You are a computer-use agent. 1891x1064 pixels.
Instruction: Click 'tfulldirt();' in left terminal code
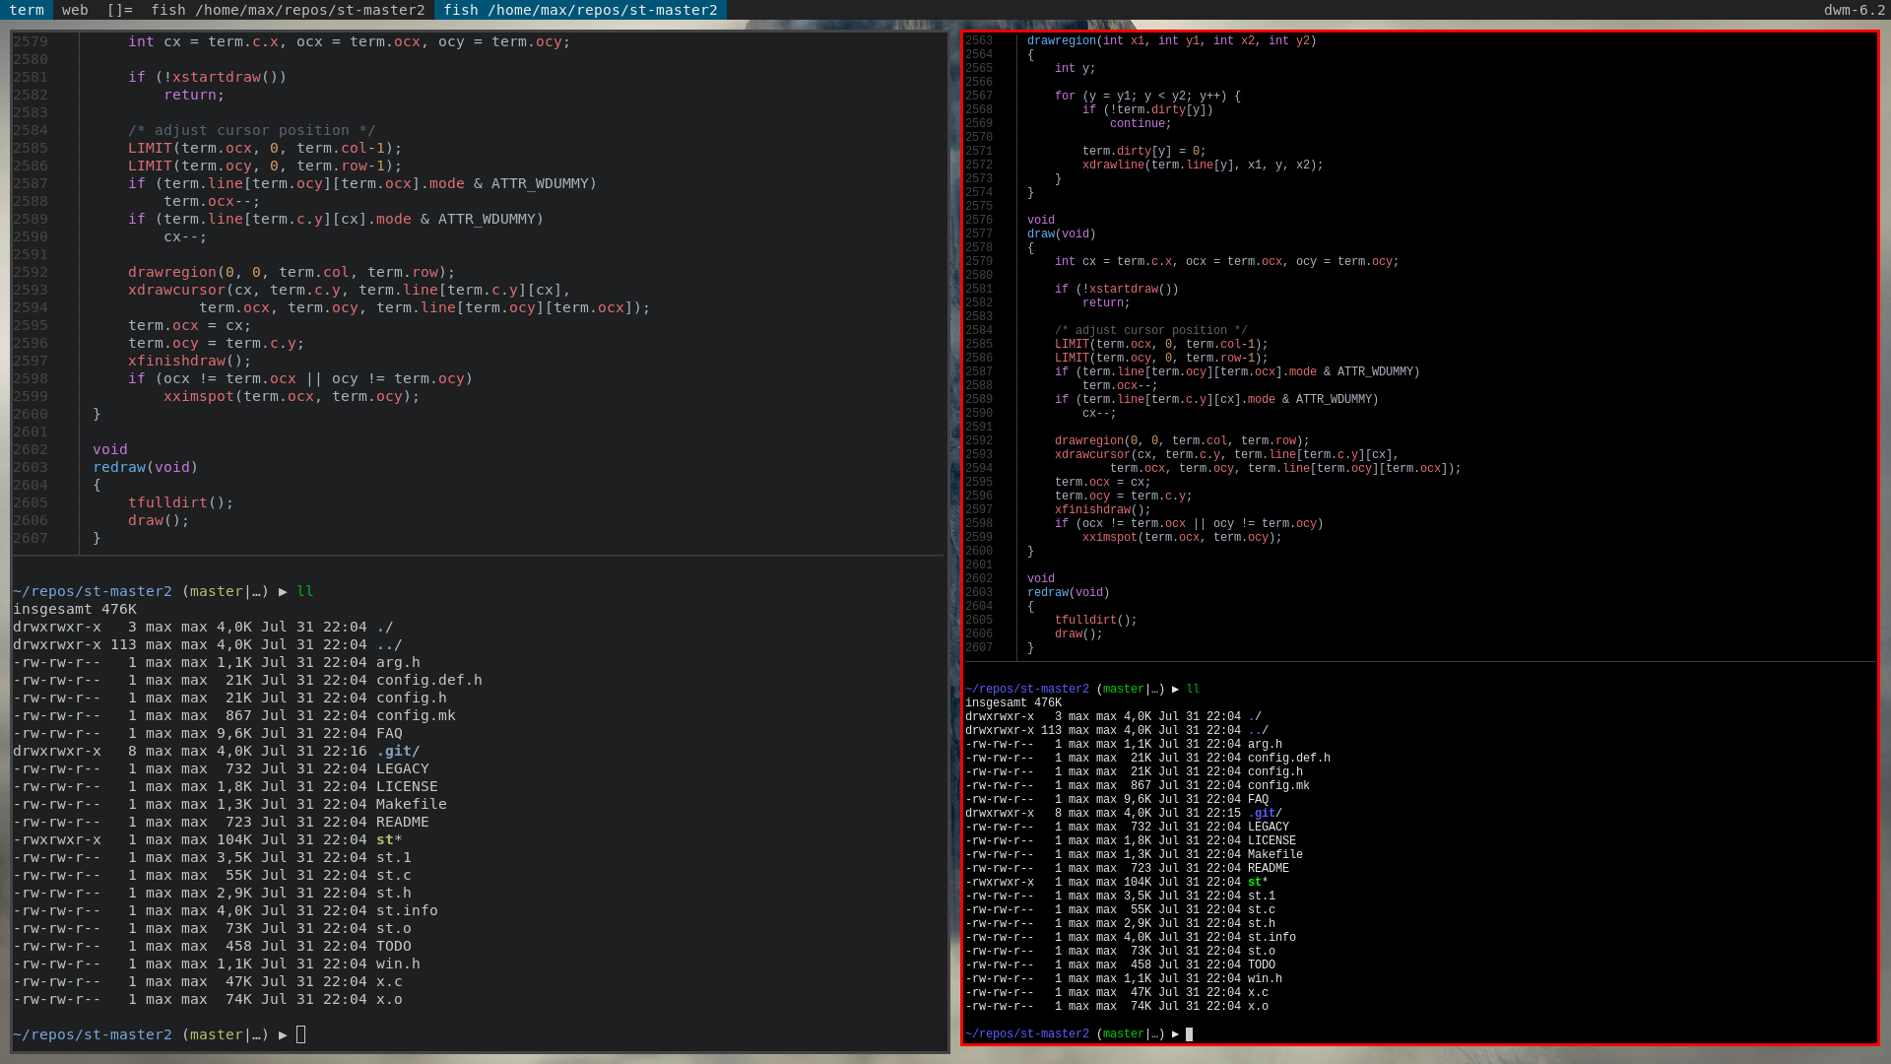tap(181, 502)
